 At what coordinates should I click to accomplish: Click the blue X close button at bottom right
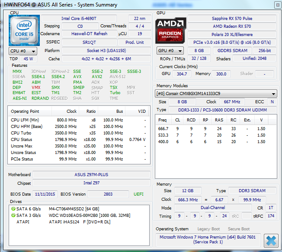click(x=271, y=241)
